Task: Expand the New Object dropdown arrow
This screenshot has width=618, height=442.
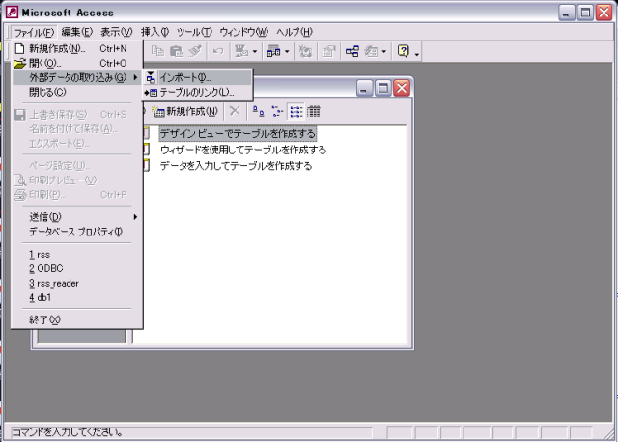Action: coord(384,51)
